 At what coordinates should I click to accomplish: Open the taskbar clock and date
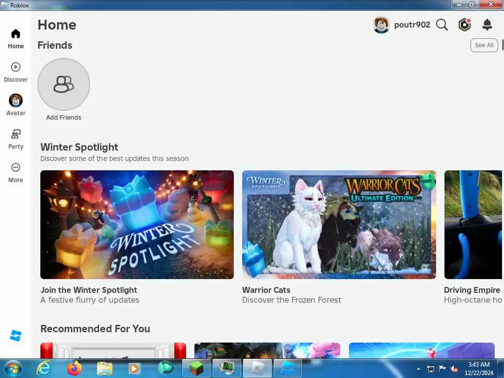pyautogui.click(x=479, y=369)
